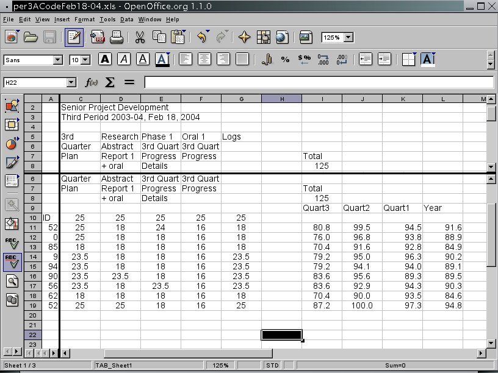Image resolution: width=498 pixels, height=373 pixels.
Task: Open the font size 10 dropdown
Action: pos(85,60)
